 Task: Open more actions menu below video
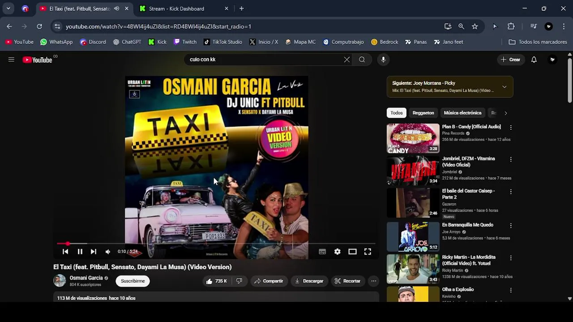[x=373, y=281]
